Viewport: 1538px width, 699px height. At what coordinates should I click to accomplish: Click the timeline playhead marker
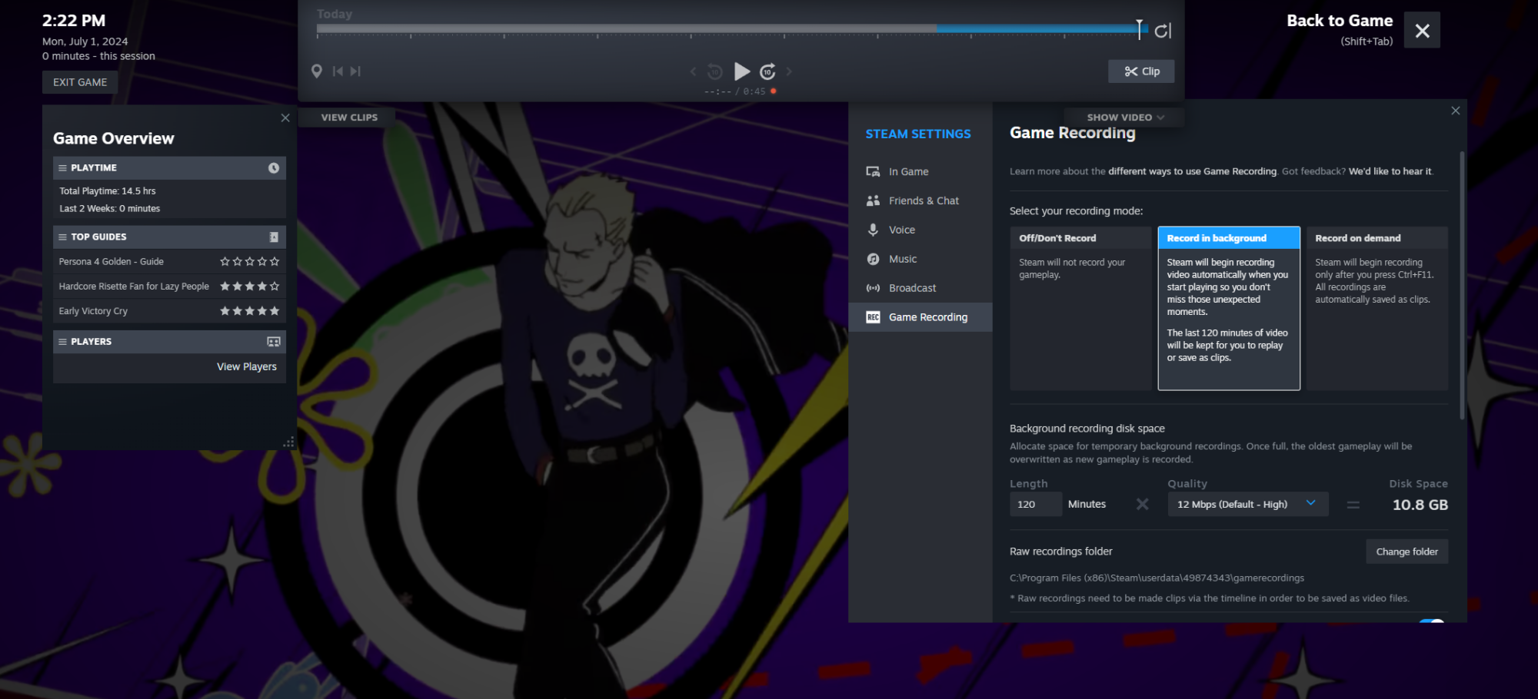pyautogui.click(x=1140, y=28)
